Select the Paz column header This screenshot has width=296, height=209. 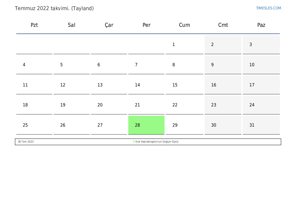pos(261,25)
